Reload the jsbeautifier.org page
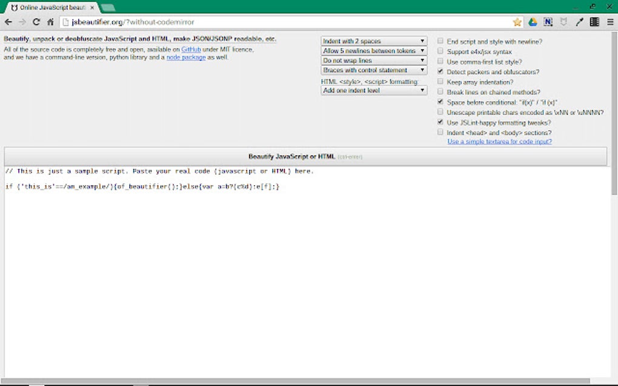 pyautogui.click(x=38, y=21)
